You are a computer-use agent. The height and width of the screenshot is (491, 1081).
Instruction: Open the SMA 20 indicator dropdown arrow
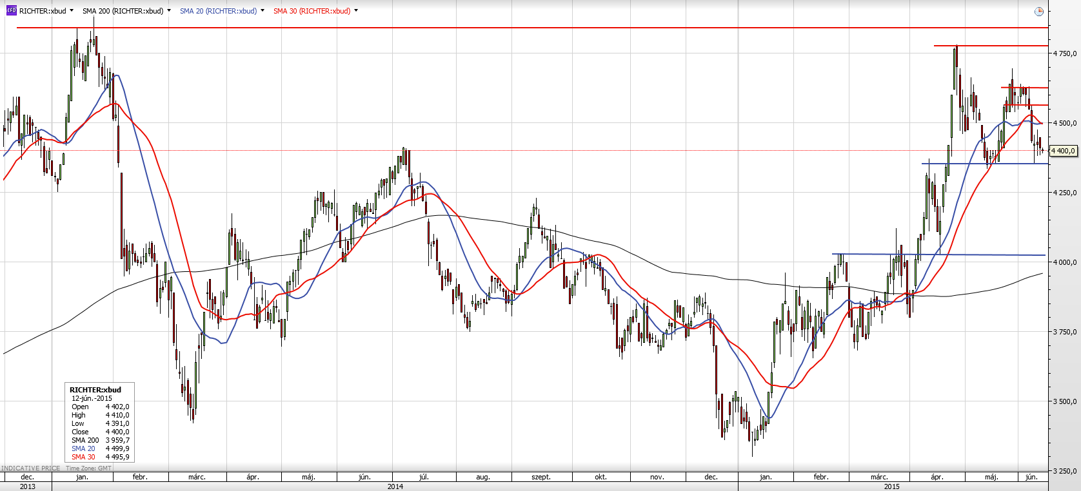click(x=263, y=11)
